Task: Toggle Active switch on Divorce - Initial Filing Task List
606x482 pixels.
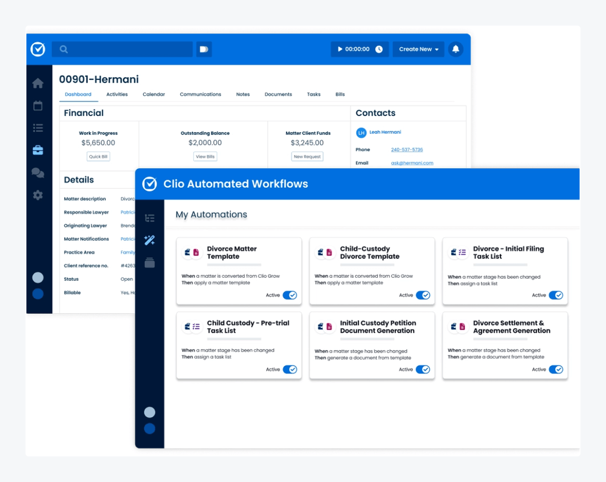Action: pos(556,295)
